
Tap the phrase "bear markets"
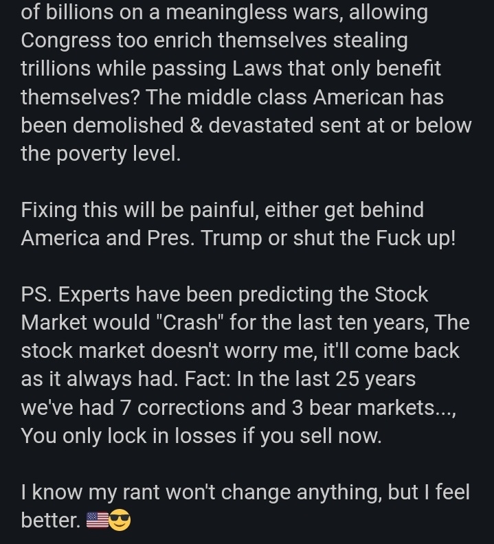click(x=372, y=407)
